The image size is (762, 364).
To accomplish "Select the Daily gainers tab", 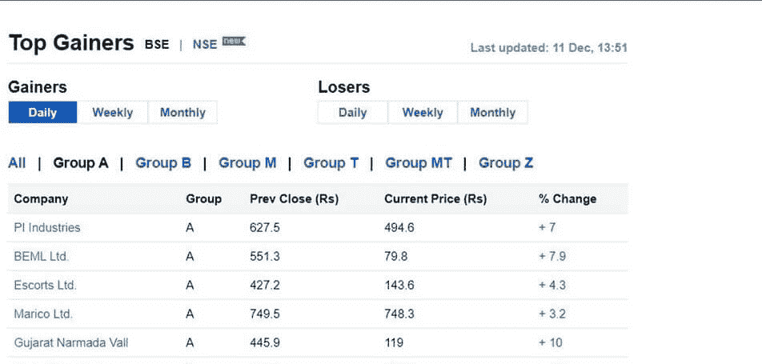I will coord(42,112).
